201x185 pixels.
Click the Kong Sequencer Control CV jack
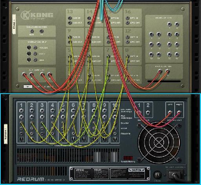pyautogui.click(x=42, y=31)
